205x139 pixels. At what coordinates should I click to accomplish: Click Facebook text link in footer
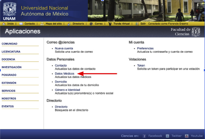point(155,136)
